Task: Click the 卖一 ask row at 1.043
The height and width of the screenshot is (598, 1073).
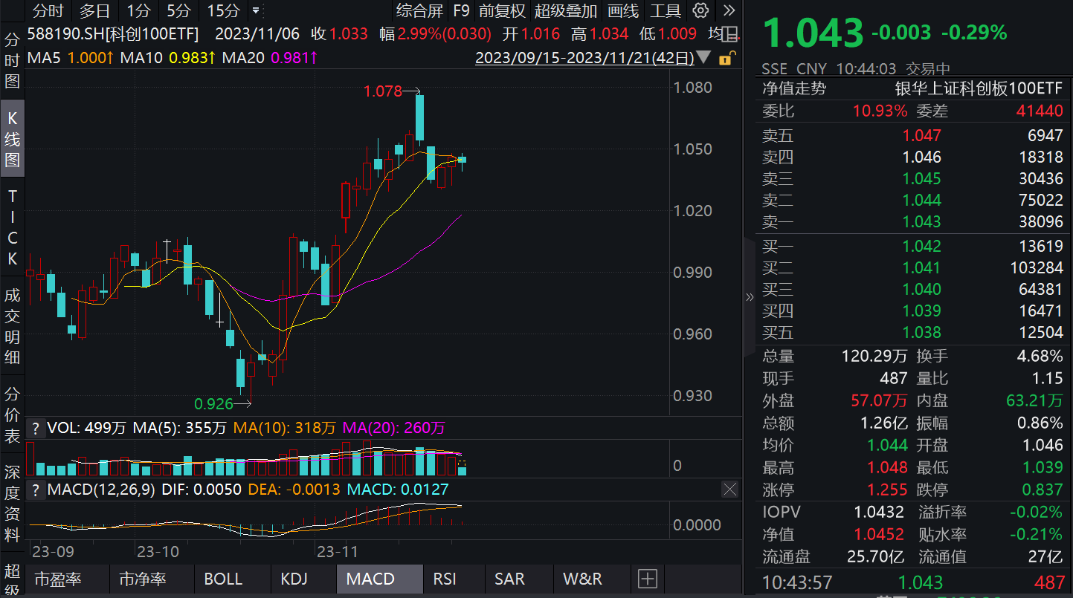Action: [912, 221]
